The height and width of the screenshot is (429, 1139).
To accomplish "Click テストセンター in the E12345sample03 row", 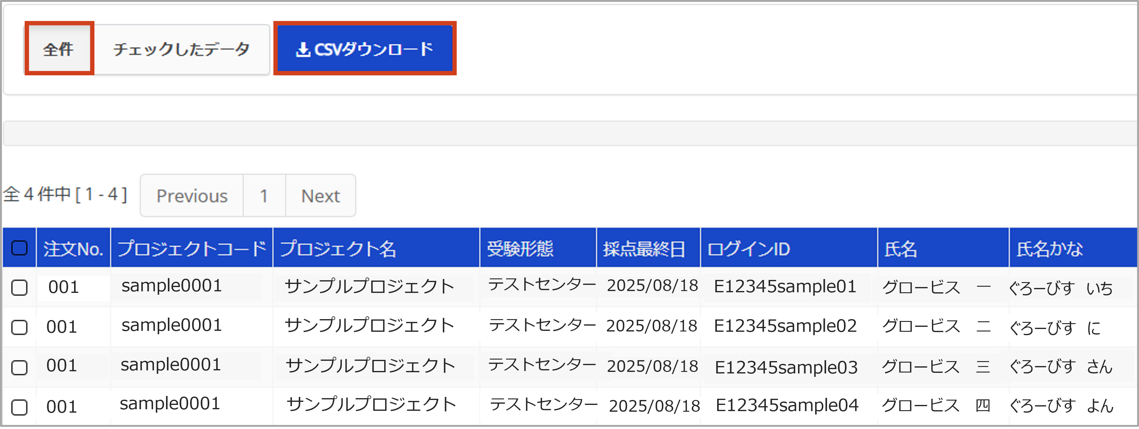I will (x=542, y=365).
